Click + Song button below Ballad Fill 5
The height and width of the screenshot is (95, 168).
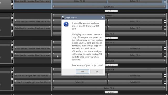(x=111, y=92)
